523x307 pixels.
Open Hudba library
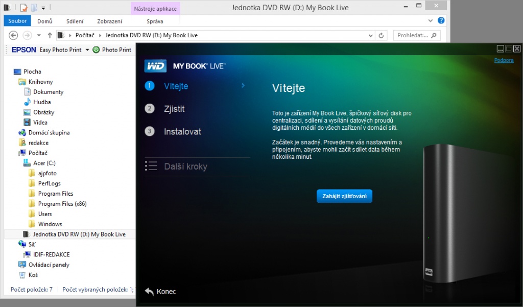(42, 102)
